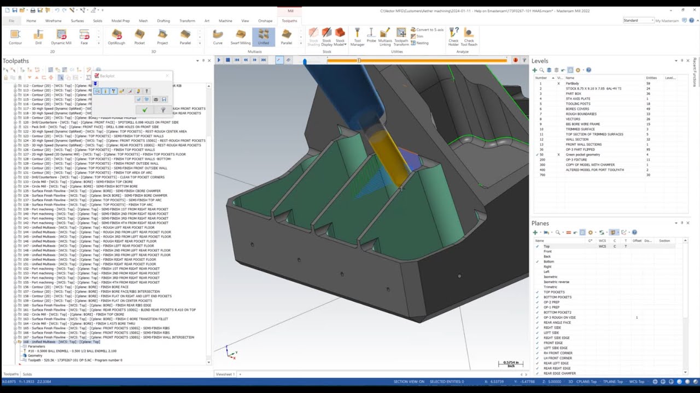Choose the Project 3D toolpath
The width and height of the screenshot is (700, 393).
(162, 37)
